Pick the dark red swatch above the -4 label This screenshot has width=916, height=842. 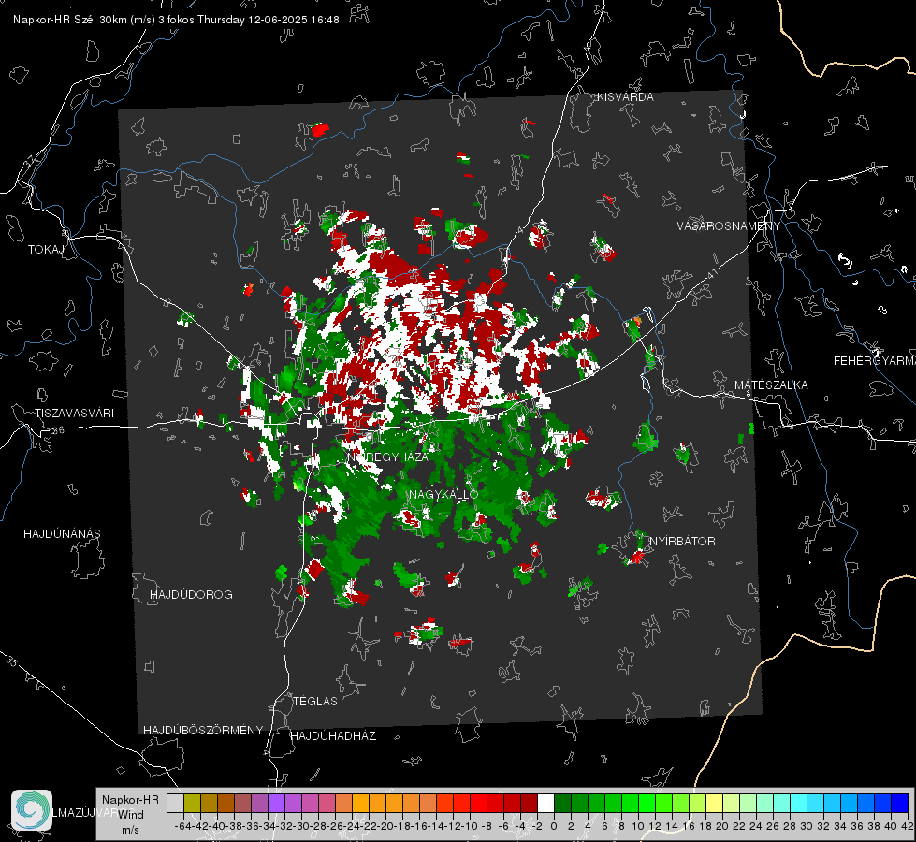528,803
